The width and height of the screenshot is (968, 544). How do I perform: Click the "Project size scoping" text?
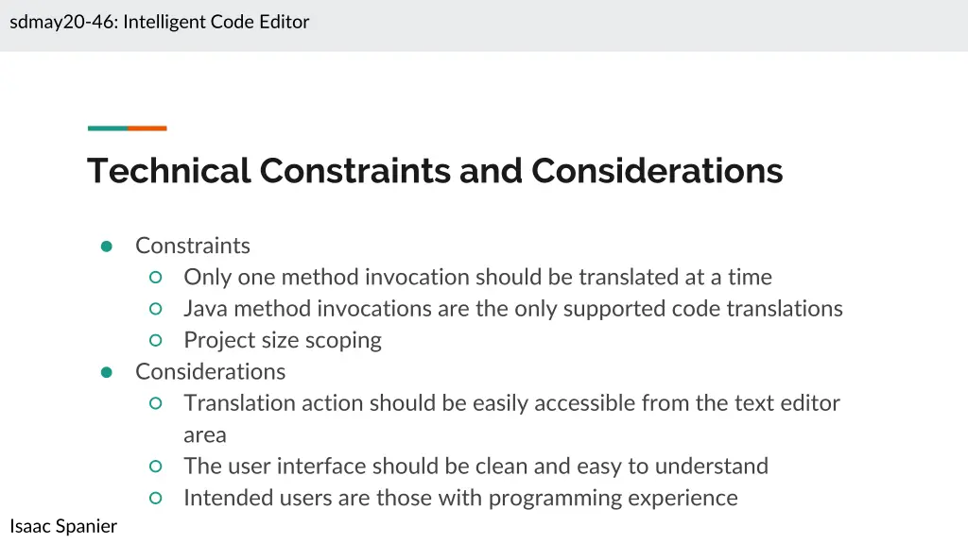283,340
